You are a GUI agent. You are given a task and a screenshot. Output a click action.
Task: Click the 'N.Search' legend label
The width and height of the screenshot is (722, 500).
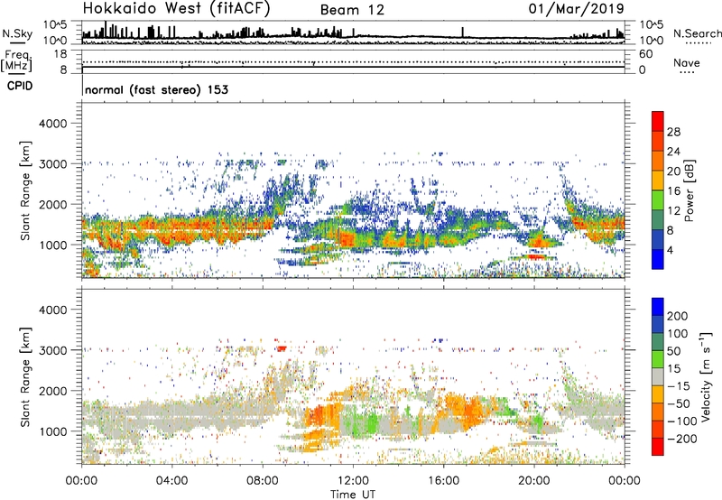tap(697, 33)
